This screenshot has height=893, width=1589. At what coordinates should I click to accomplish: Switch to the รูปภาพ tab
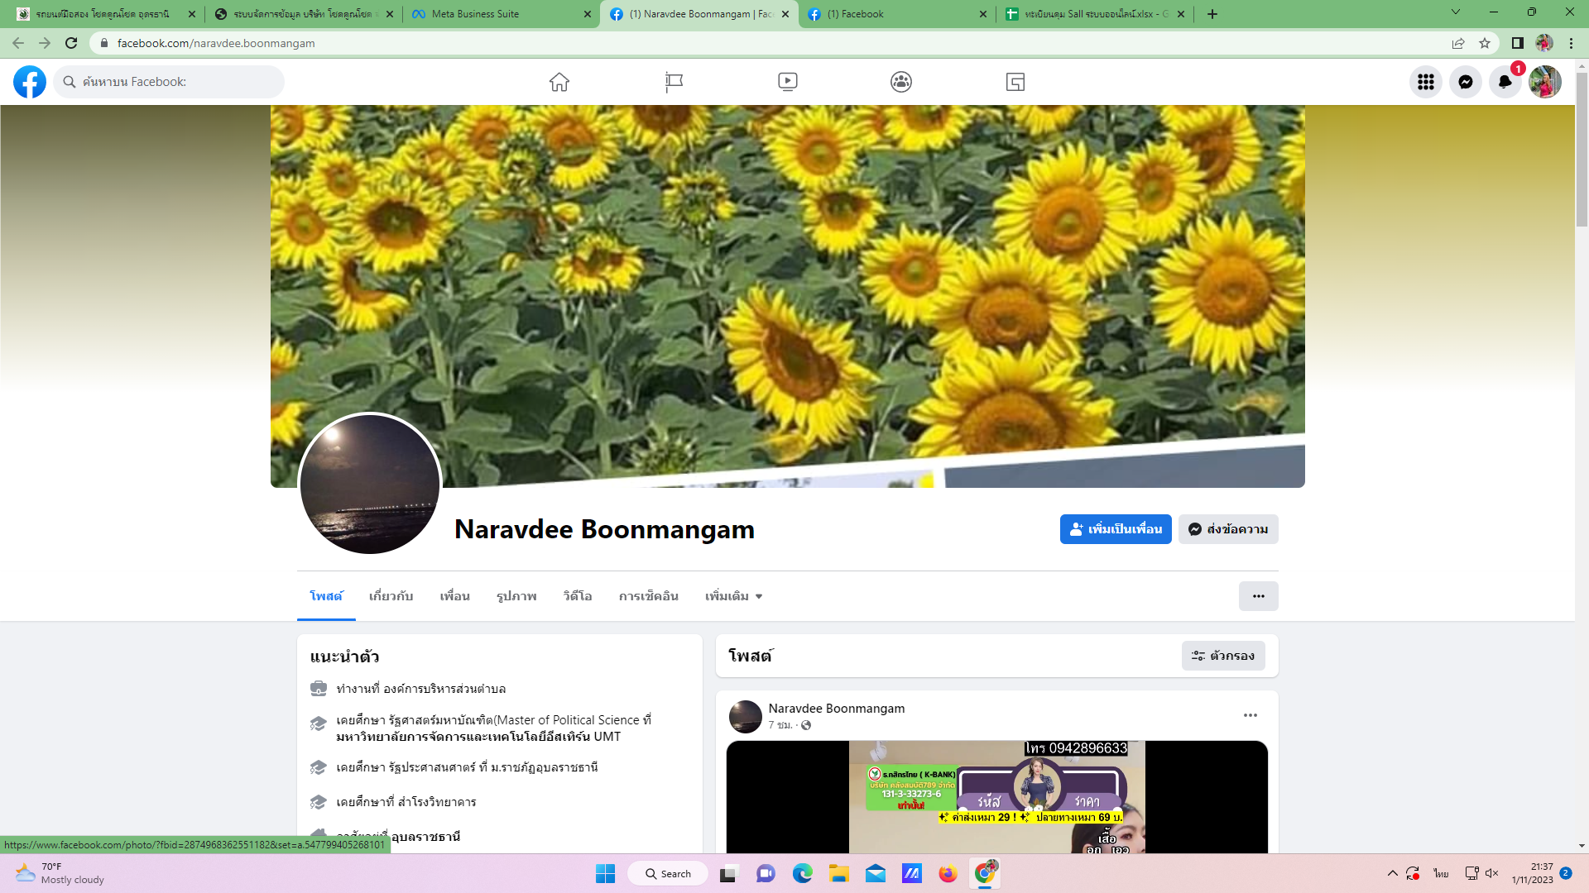[516, 596]
